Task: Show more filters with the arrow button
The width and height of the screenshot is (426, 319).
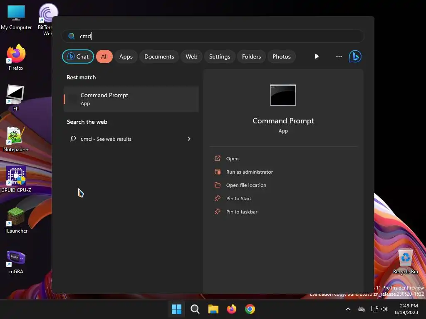Action: coord(317,56)
